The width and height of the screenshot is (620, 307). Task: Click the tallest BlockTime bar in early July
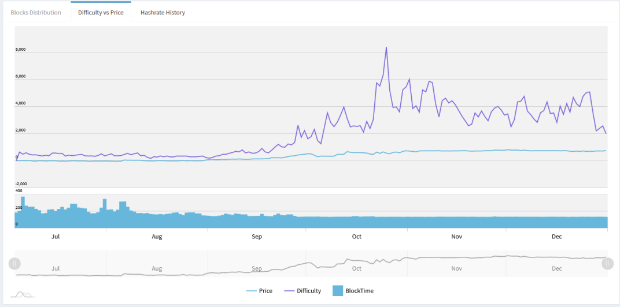click(x=23, y=212)
